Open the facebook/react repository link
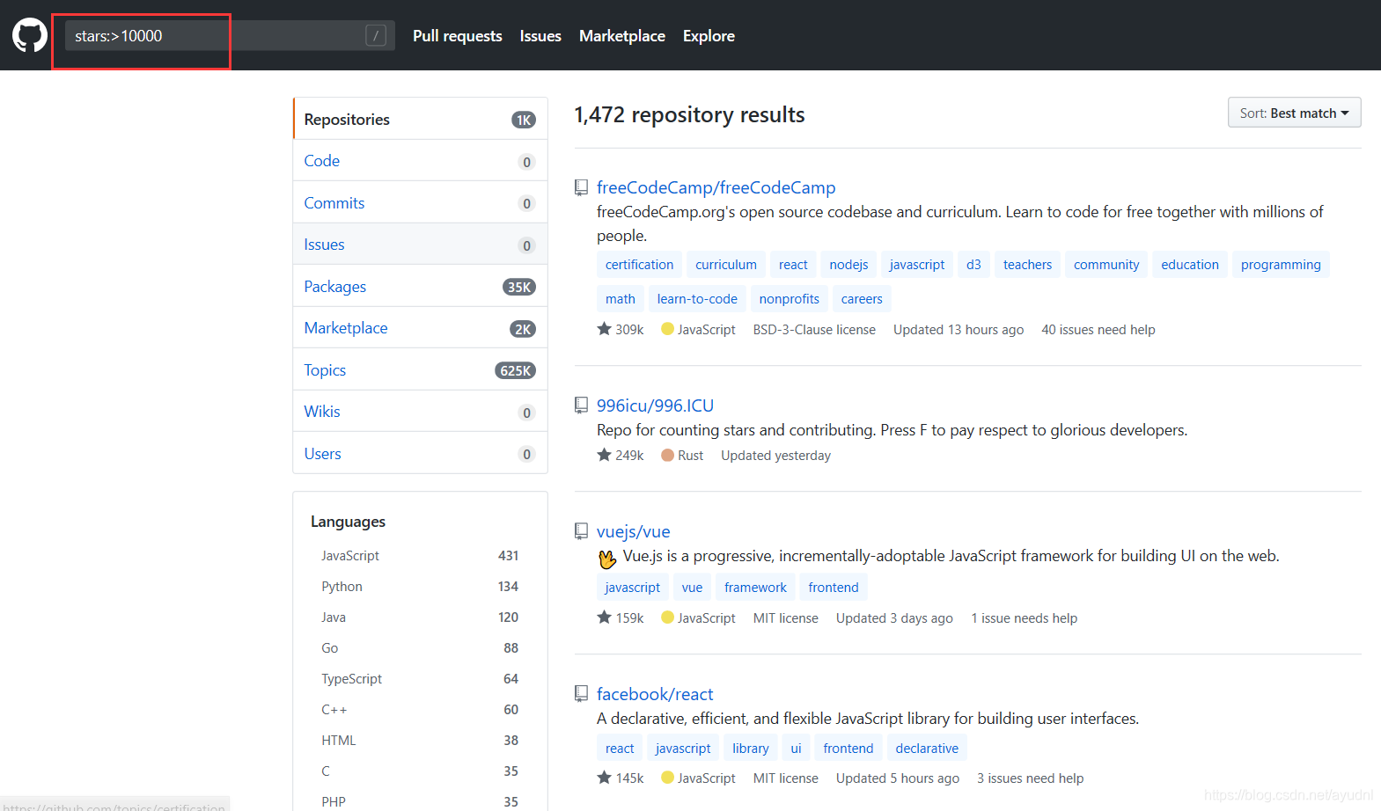This screenshot has height=811, width=1381. [x=655, y=694]
